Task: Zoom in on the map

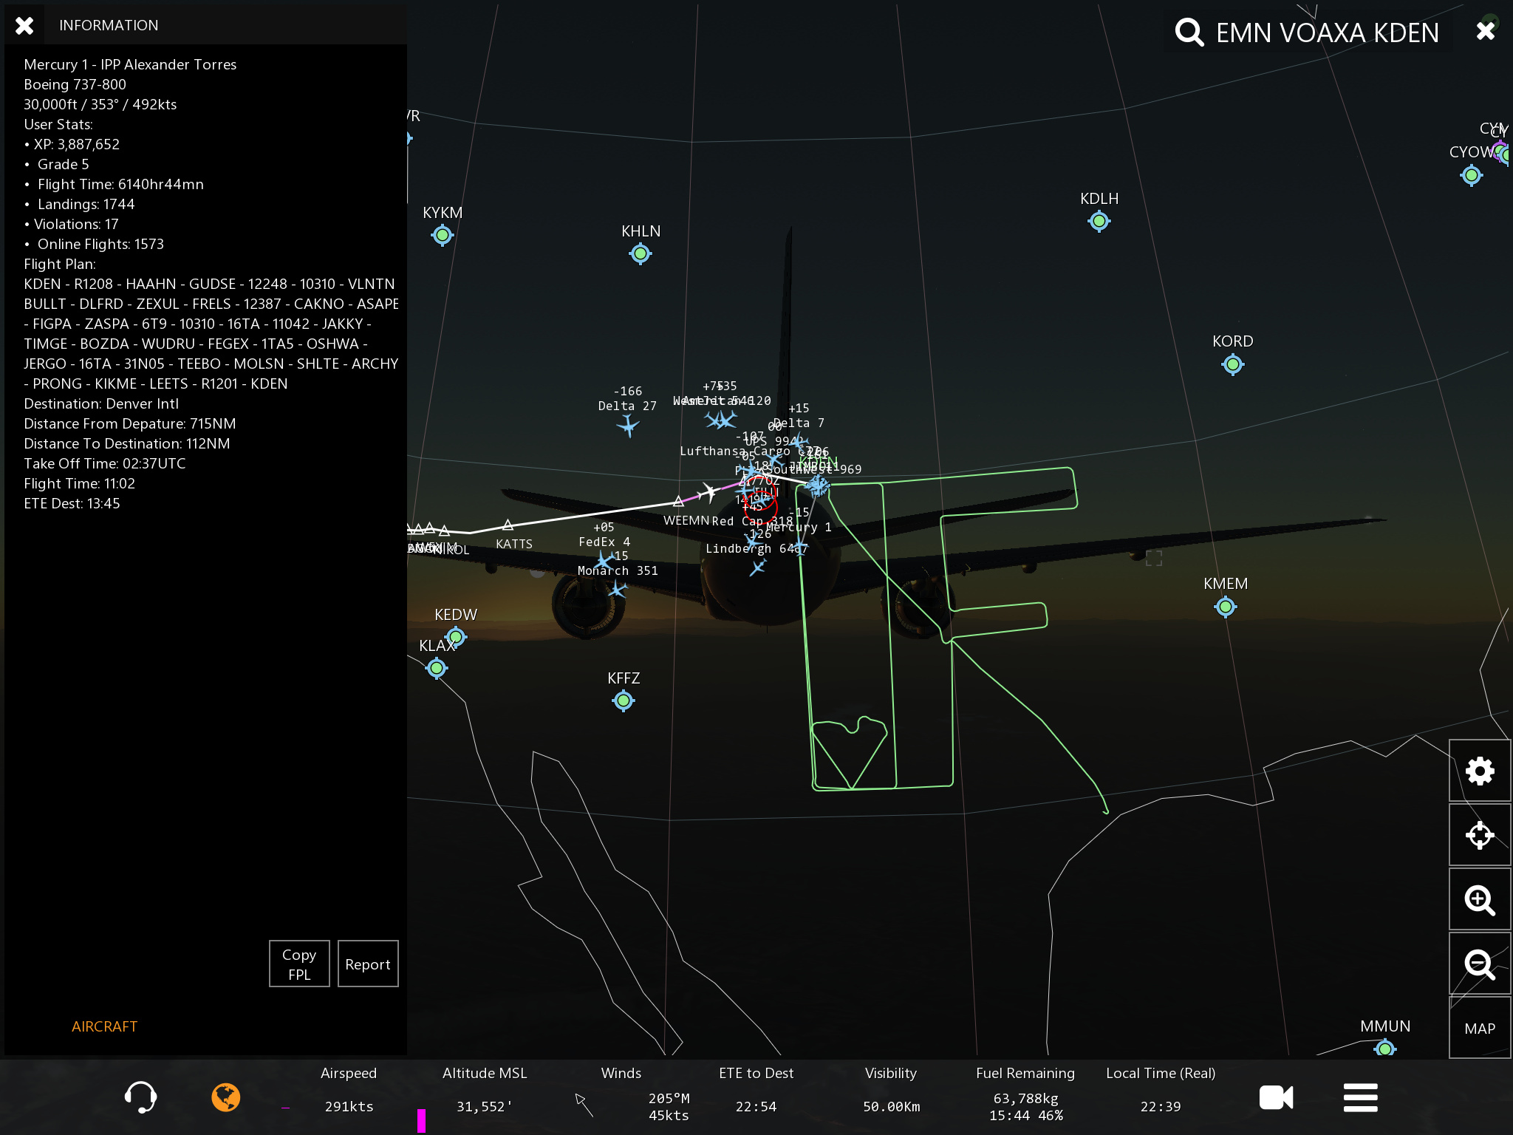Action: coord(1479,899)
